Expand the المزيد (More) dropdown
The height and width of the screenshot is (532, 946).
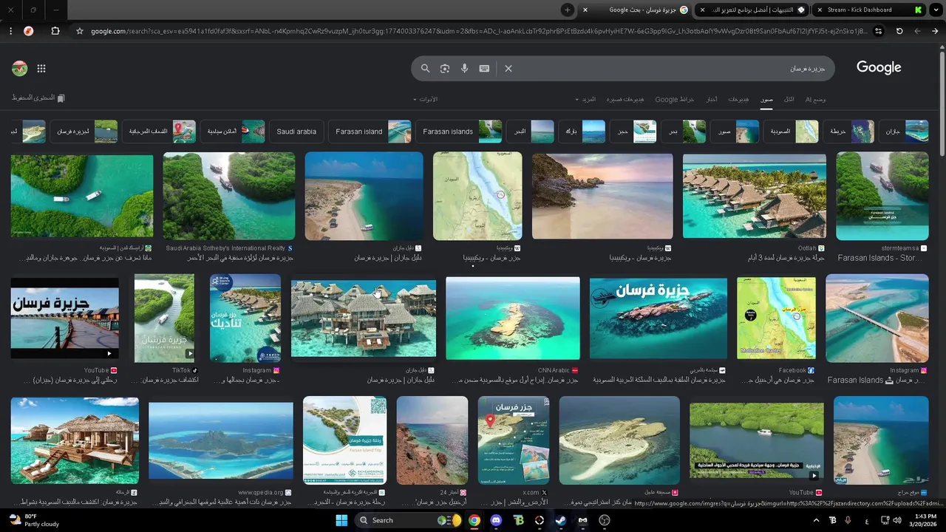[x=586, y=99]
